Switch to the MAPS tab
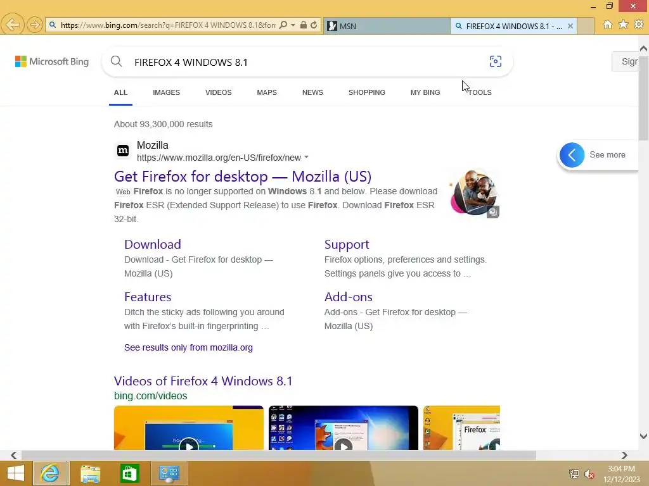The width and height of the screenshot is (649, 486). pos(267,92)
